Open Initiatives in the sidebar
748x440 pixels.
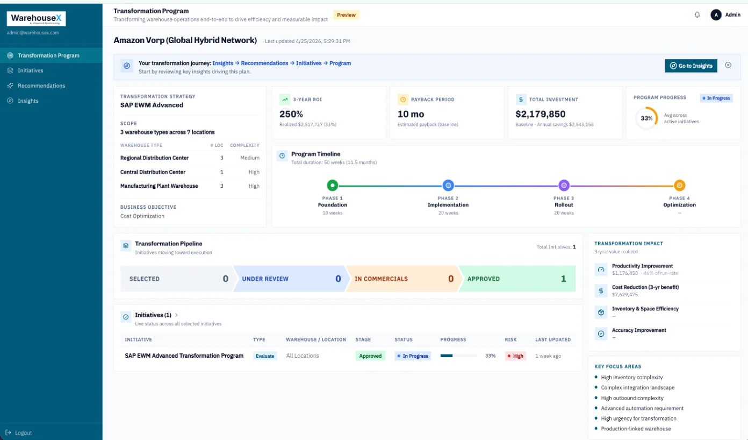pos(51,70)
